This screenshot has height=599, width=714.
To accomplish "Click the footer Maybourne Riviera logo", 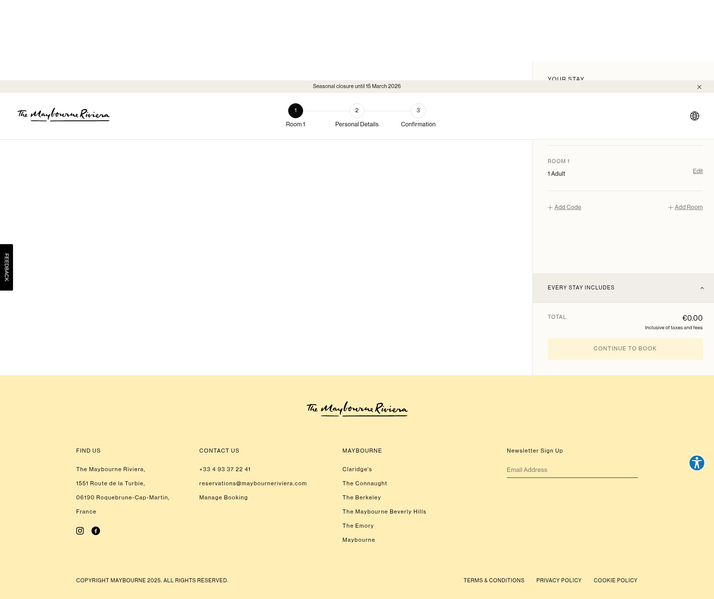I will pos(357,409).
